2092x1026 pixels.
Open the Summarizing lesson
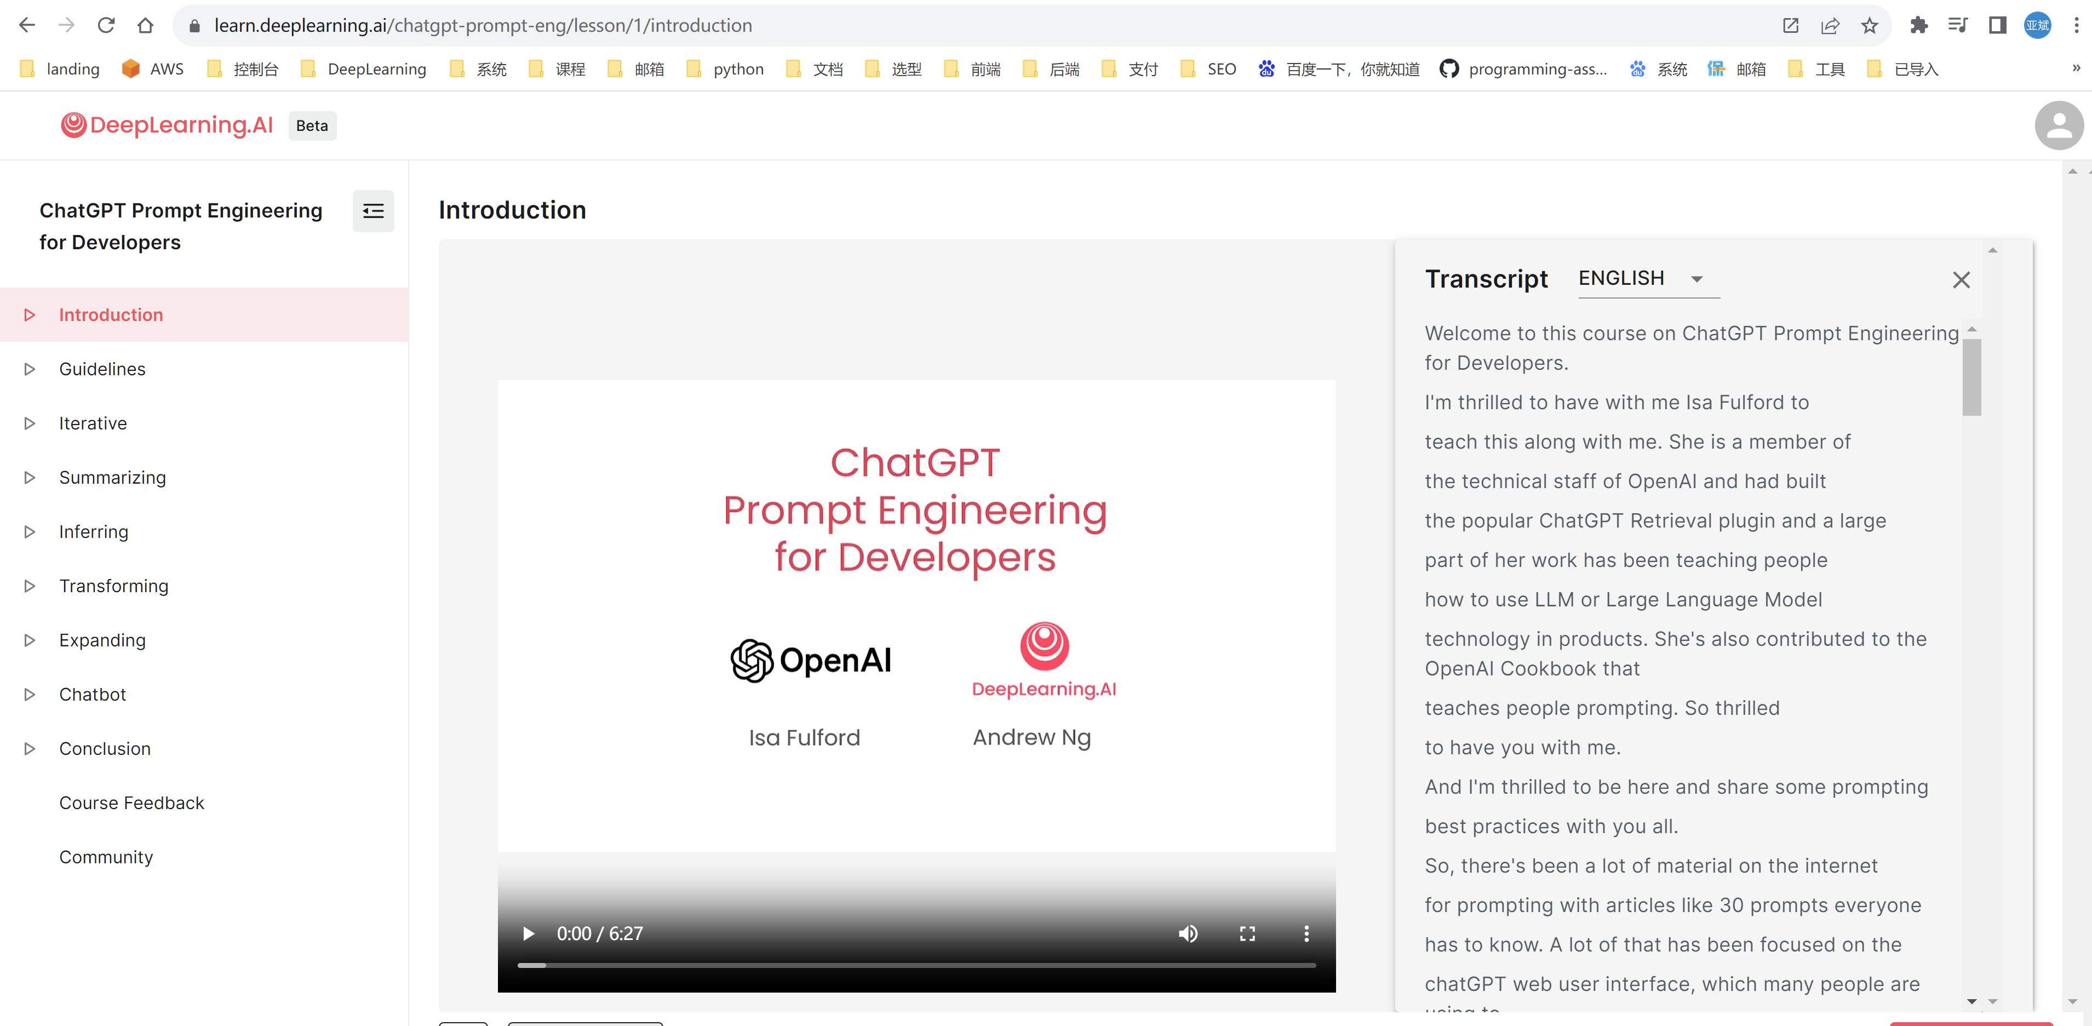tap(204, 478)
